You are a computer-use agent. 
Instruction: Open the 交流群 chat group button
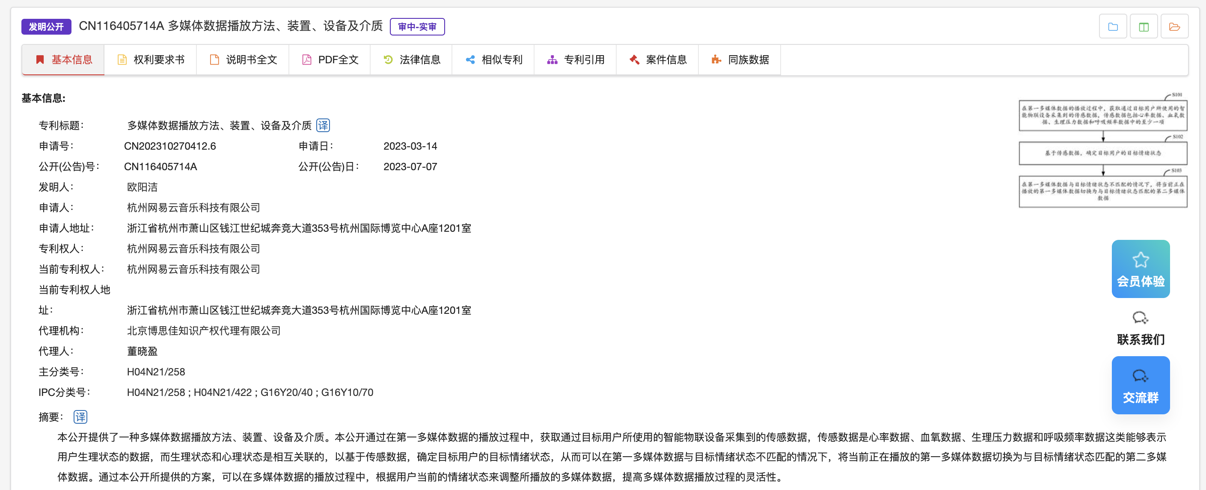[x=1141, y=385]
